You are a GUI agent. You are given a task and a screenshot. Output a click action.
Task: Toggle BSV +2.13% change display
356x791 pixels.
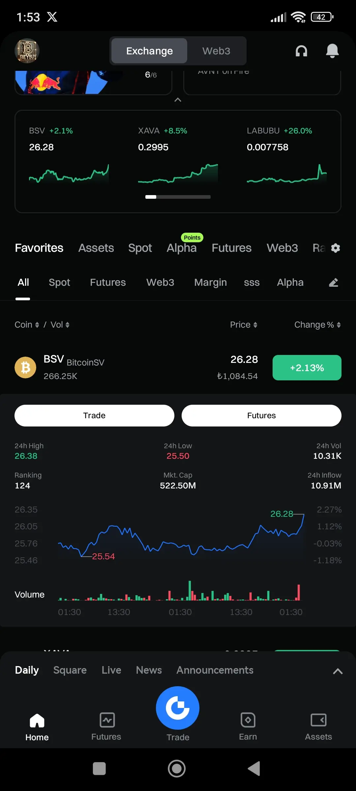[307, 367]
